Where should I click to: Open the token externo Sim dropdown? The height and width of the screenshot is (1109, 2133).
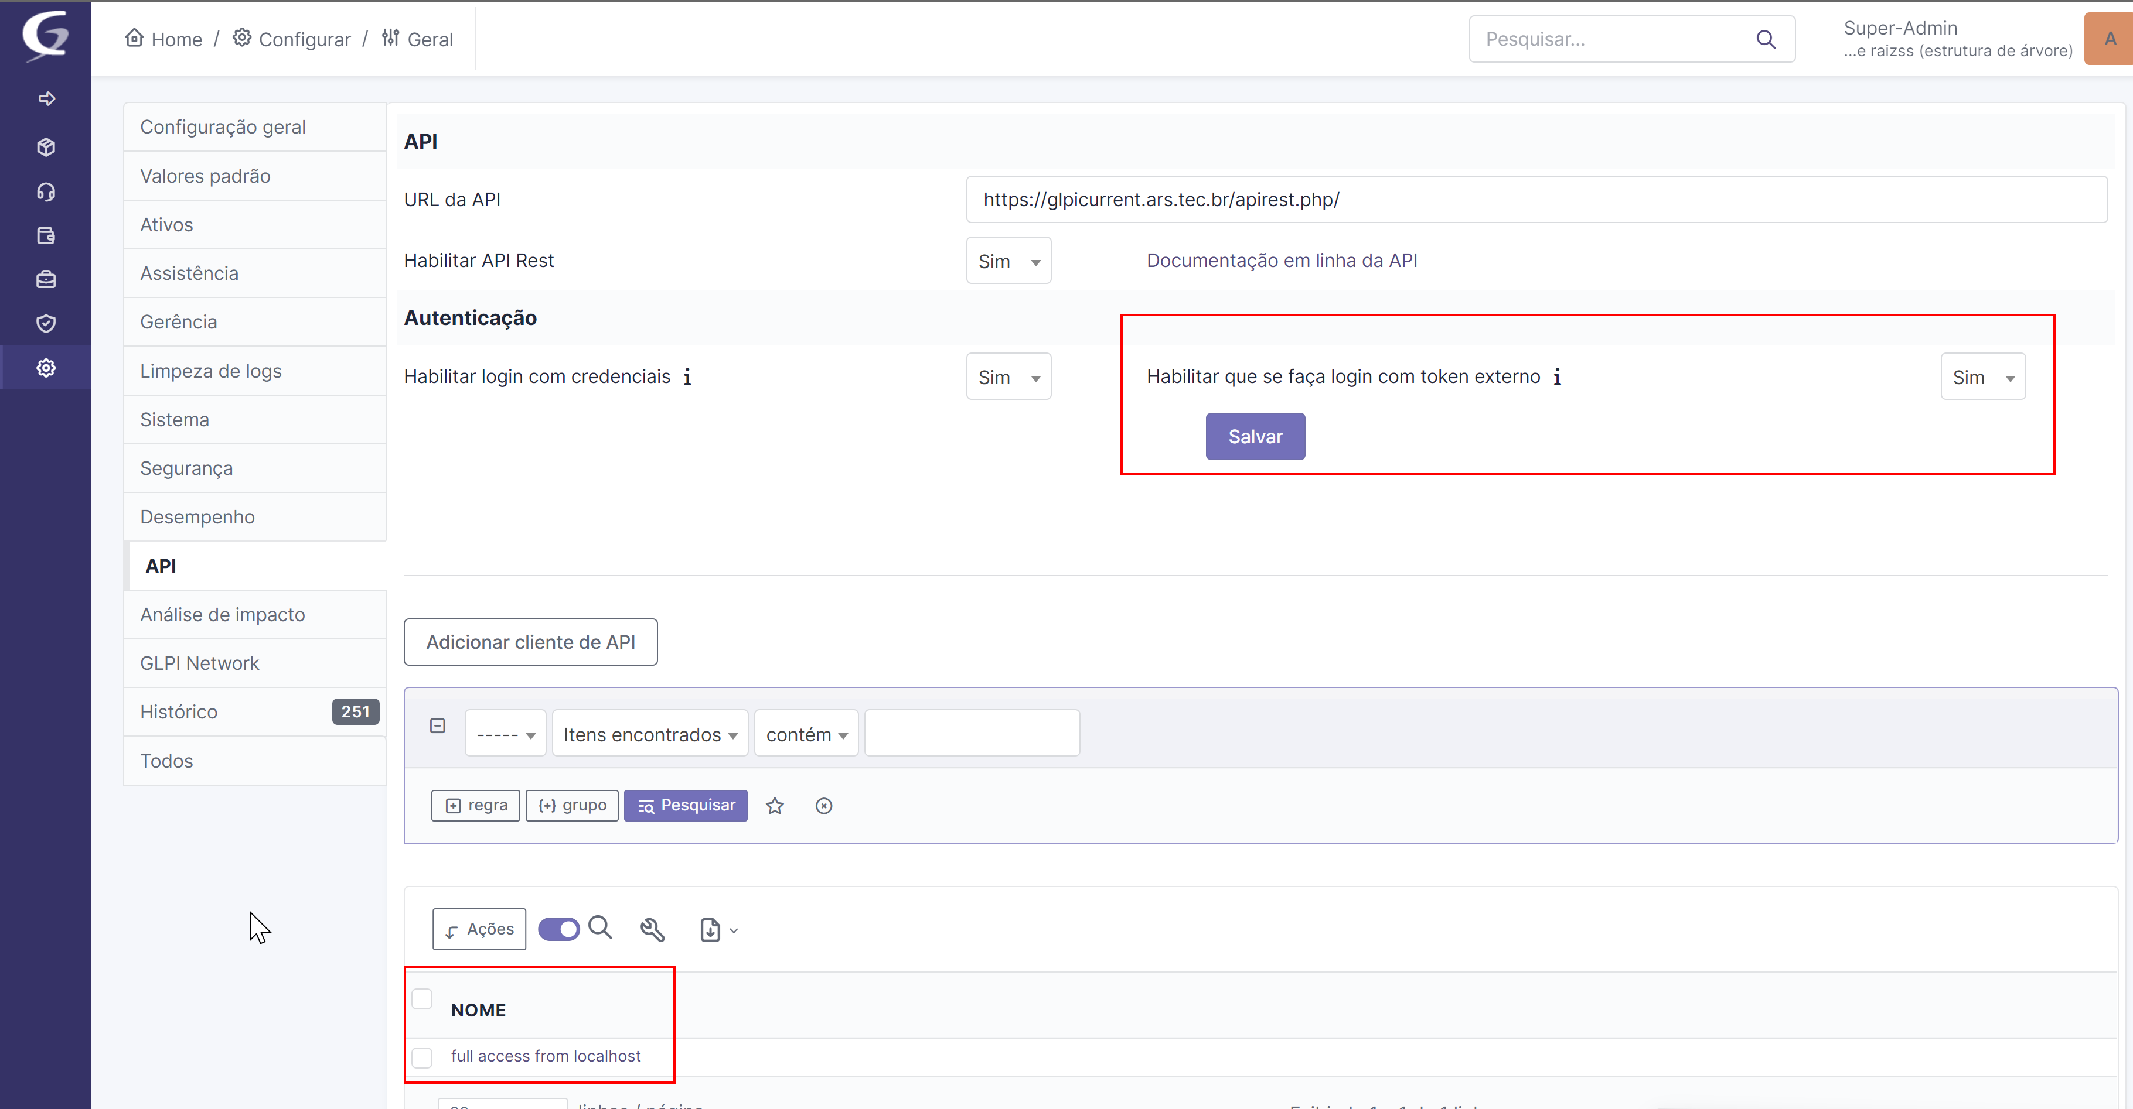pos(1981,376)
